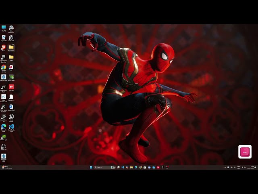258x194 pixels.
Task: Open LayOut 2026 desktop shortcut
Action: [4, 78]
